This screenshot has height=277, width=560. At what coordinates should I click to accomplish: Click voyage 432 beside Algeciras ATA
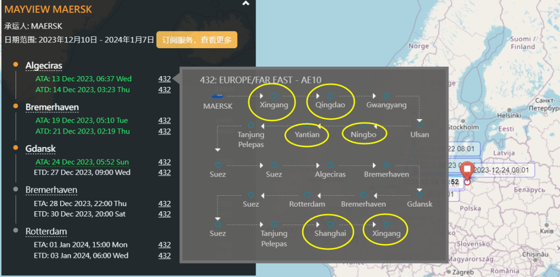coord(165,79)
